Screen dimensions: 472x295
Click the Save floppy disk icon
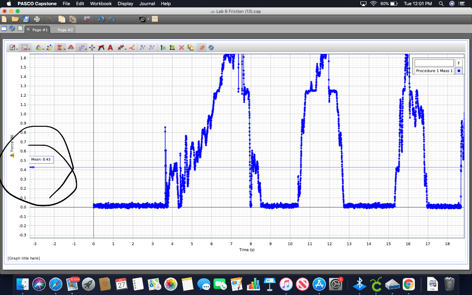click(26, 19)
